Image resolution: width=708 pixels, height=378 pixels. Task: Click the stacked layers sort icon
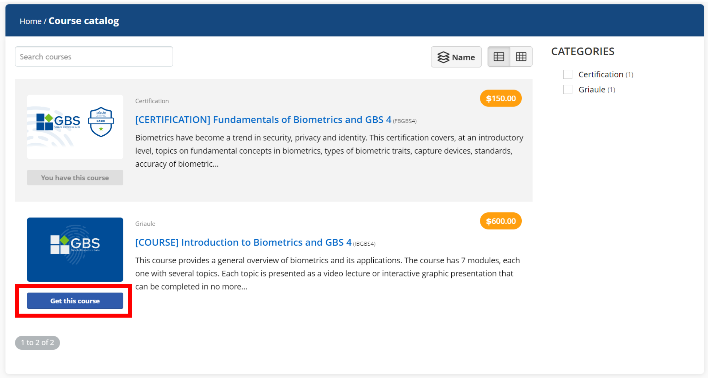[443, 57]
